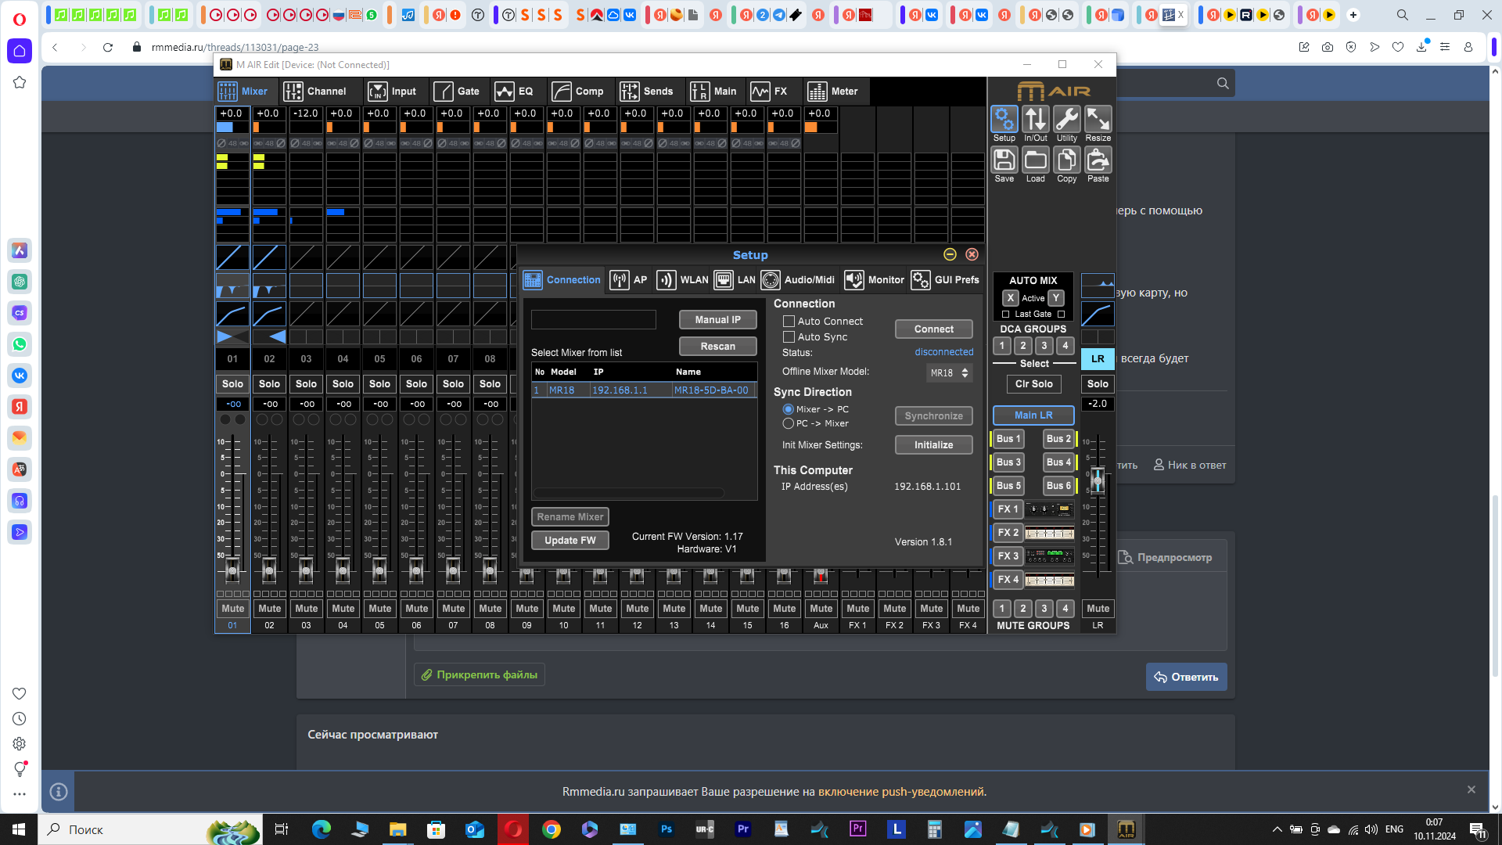Viewport: 1502px width, 845px height.
Task: Click the Copy pages icon
Action: tap(1066, 160)
